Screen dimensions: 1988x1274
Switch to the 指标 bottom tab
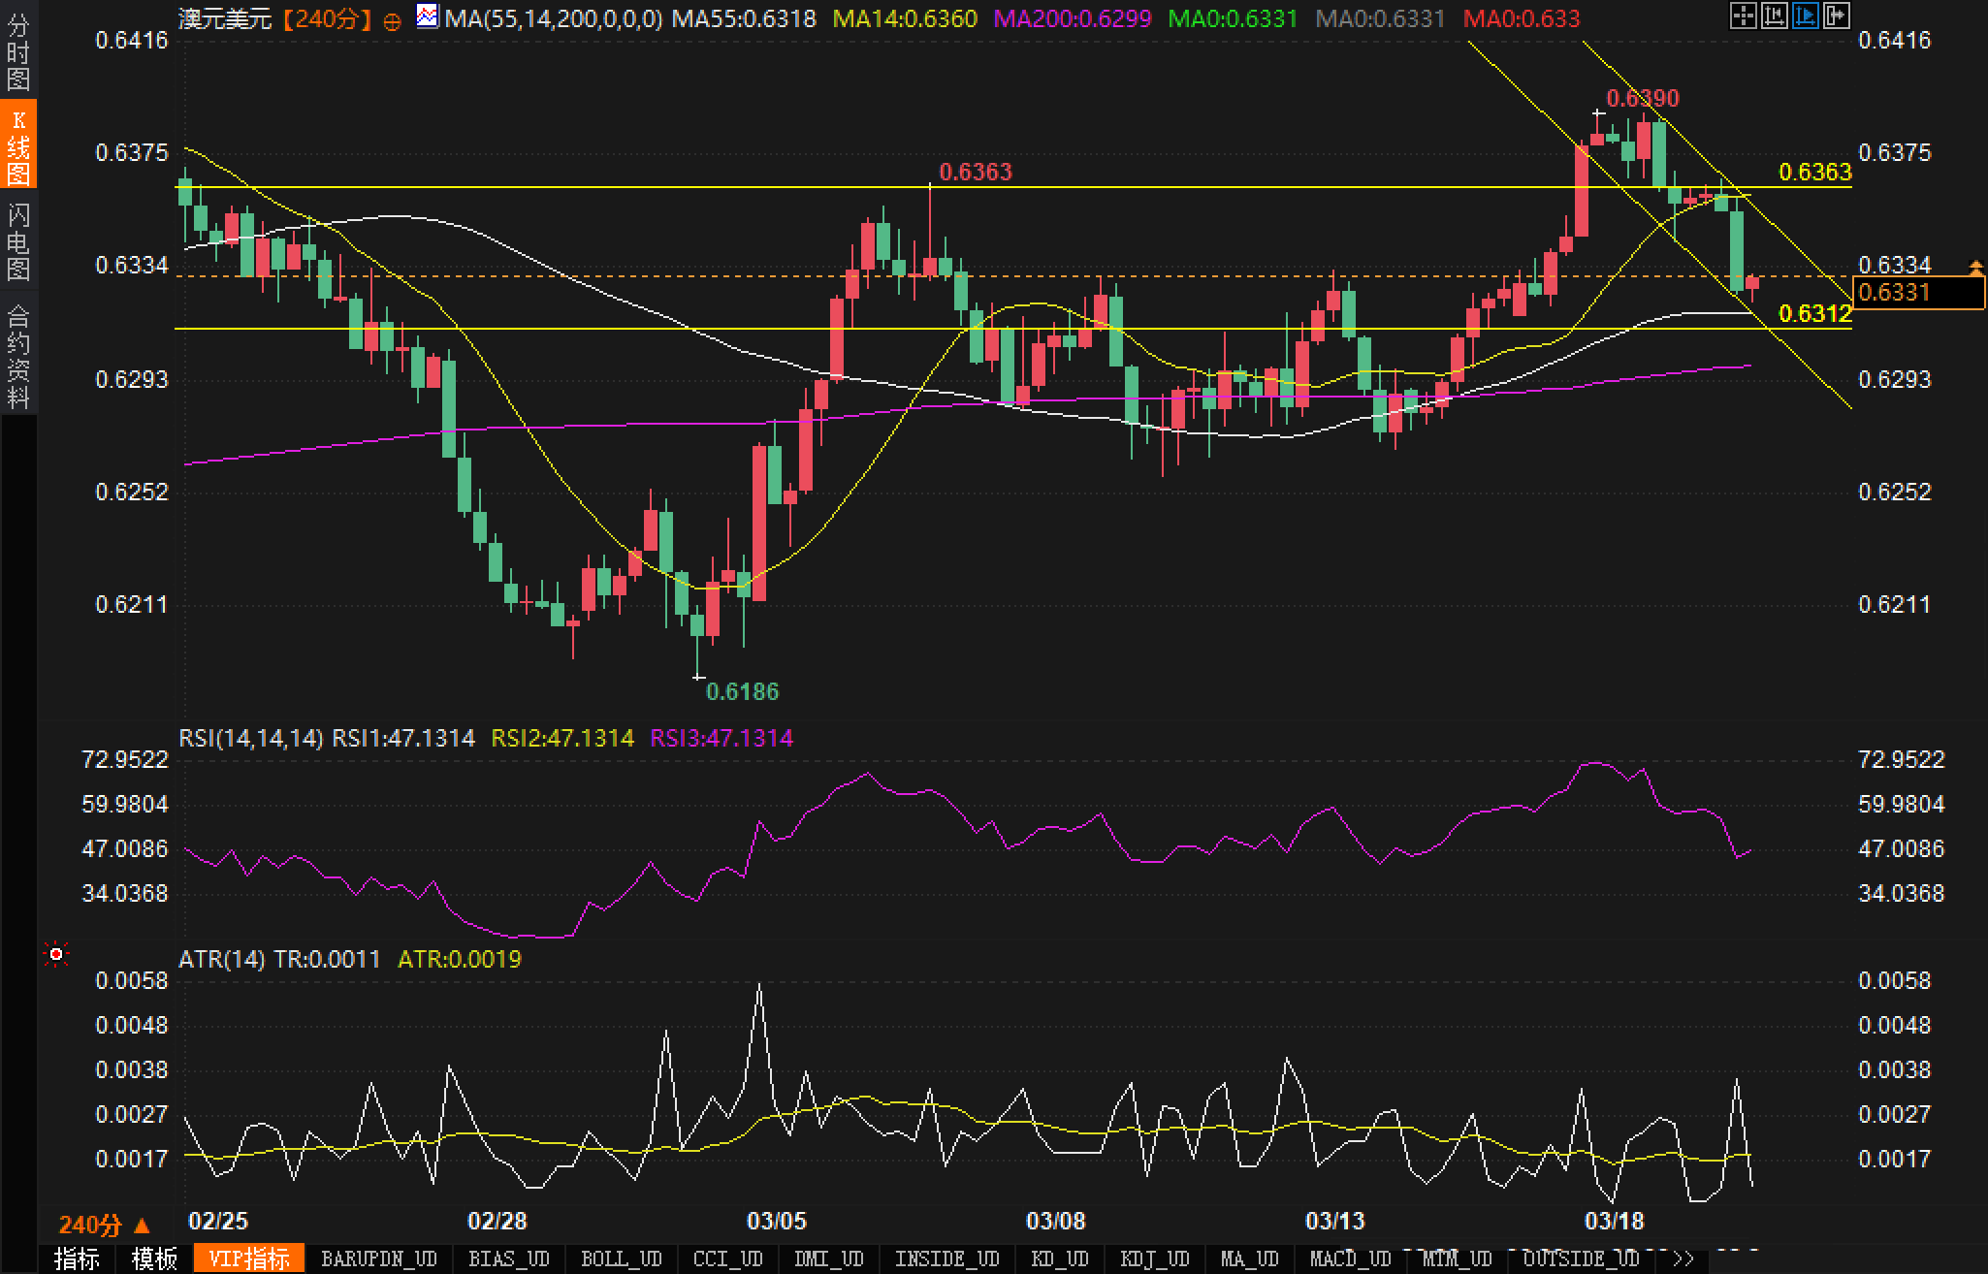(77, 1258)
